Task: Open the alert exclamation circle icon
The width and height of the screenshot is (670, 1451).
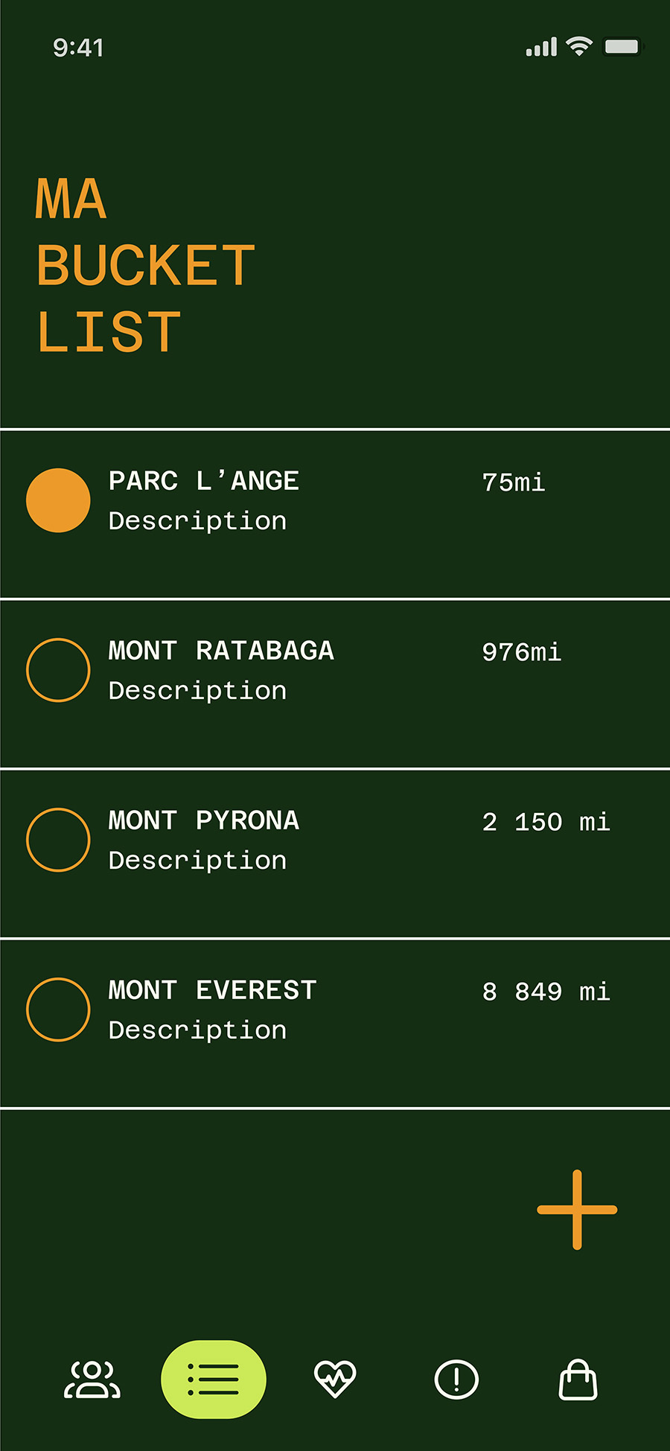Action: tap(456, 1380)
